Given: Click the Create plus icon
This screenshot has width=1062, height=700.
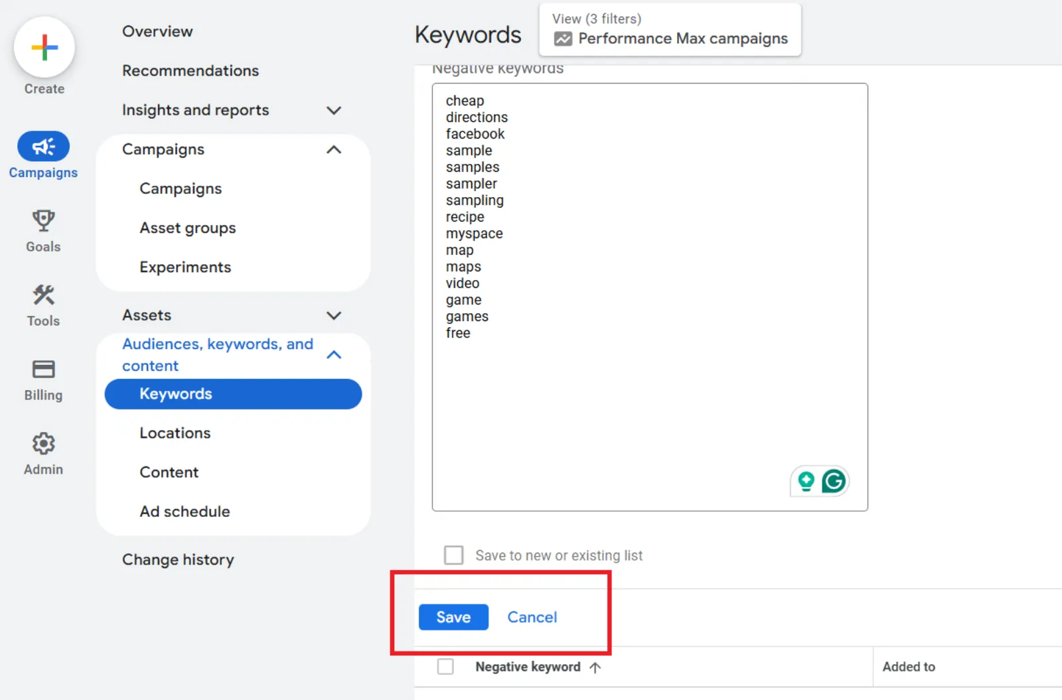Looking at the screenshot, I should [44, 48].
